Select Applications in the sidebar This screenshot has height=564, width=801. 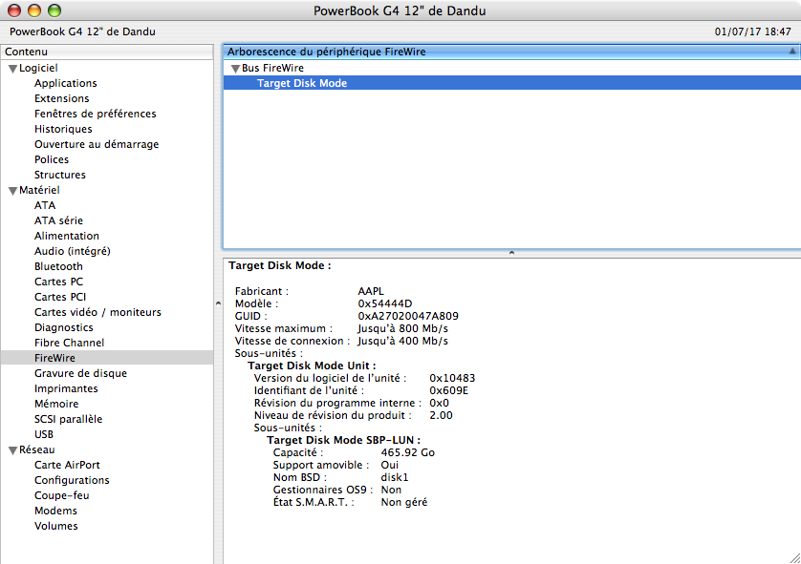65,83
